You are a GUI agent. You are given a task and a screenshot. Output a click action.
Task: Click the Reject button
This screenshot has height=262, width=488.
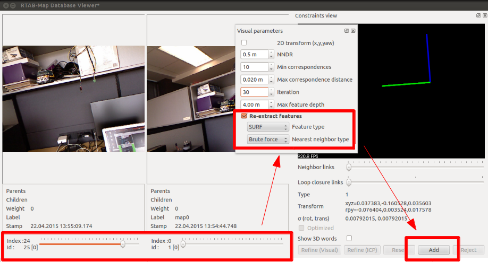pyautogui.click(x=468, y=250)
